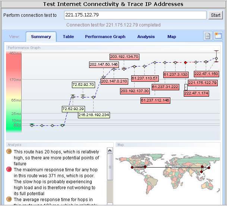This screenshot has height=206, width=227.
Task: Click the amber warning icon for 20 hops
Action: [9, 152]
